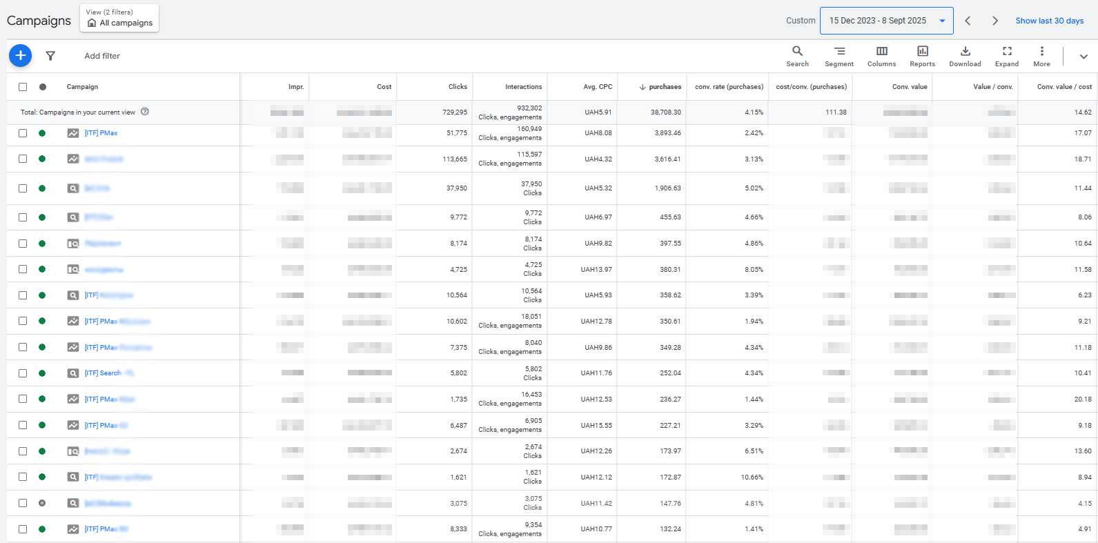Collapse the chart using the chevron arrow
The image size is (1098, 543).
pos(1084,57)
